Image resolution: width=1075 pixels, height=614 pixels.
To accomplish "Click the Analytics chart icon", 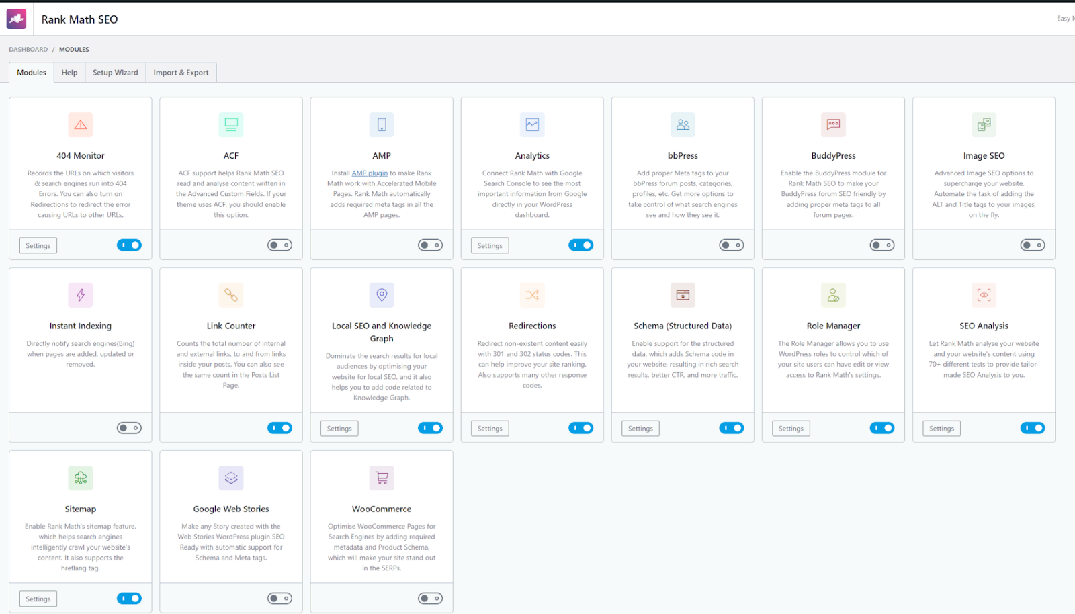I will 532,124.
